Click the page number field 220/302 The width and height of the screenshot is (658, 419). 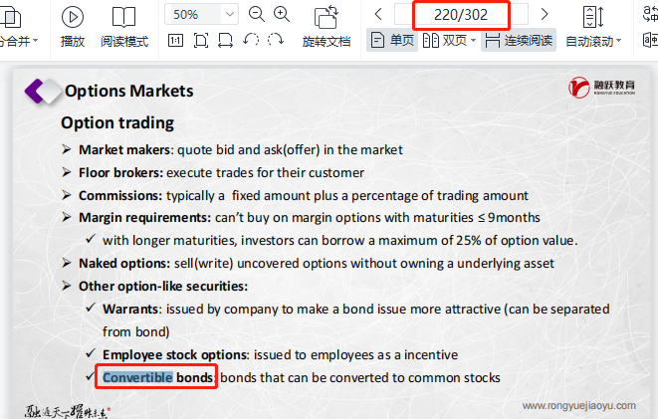[x=461, y=14]
